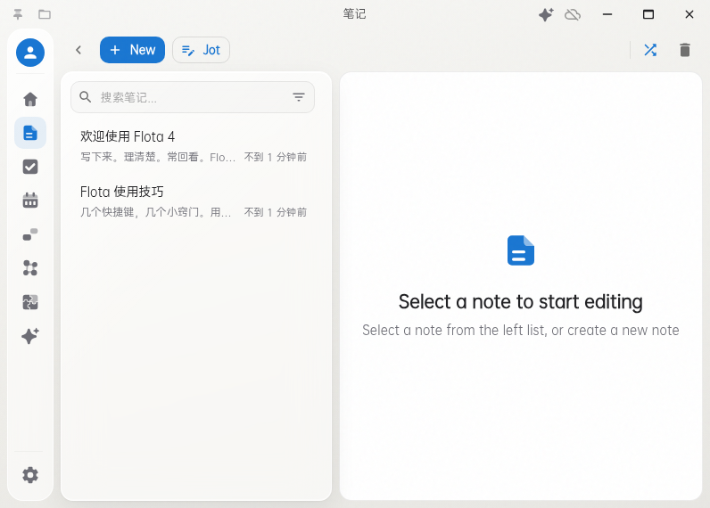Viewport: 710px width, 508px height.
Task: Minimize the 笔记 window
Action: coord(607,14)
